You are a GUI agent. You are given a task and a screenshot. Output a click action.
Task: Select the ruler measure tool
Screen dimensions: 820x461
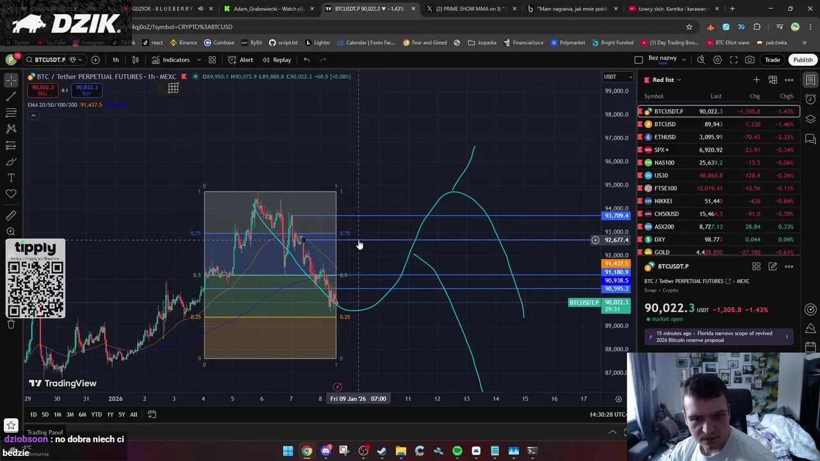[x=11, y=216]
